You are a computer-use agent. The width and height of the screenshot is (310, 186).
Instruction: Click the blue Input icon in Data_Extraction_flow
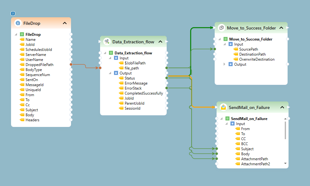116,58
